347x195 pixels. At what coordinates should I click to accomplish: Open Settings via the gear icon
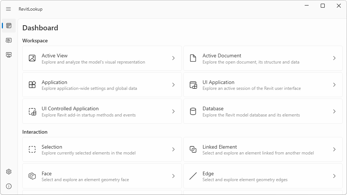click(9, 172)
